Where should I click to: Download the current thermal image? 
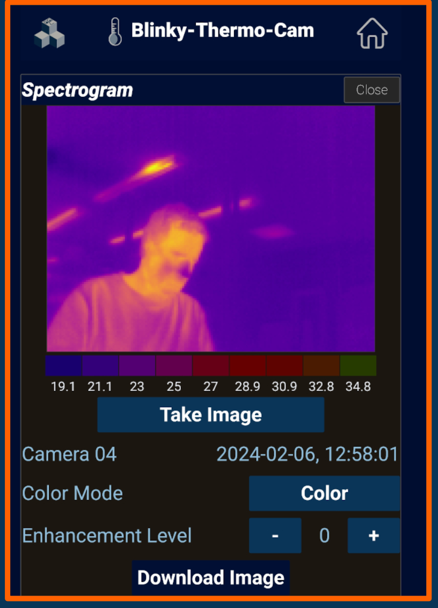click(210, 578)
